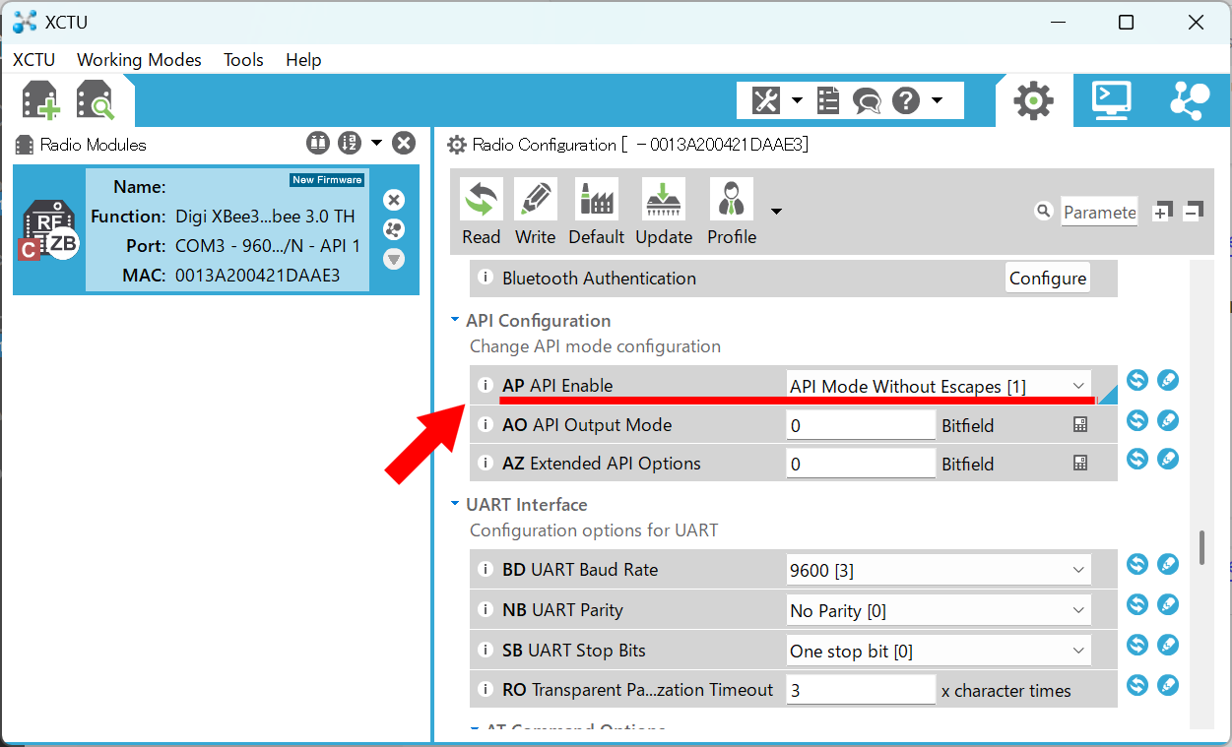Refresh the BD UART Baud Rate value
Screen dimensions: 1232x747
(1137, 564)
